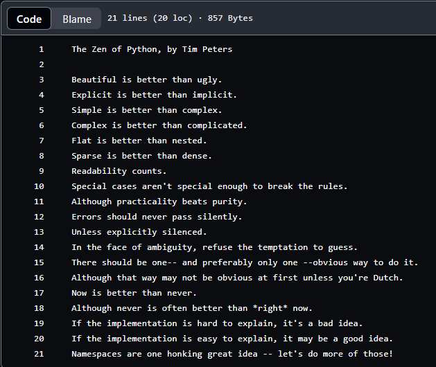Select line number 3
The image size is (436, 367).
point(41,80)
